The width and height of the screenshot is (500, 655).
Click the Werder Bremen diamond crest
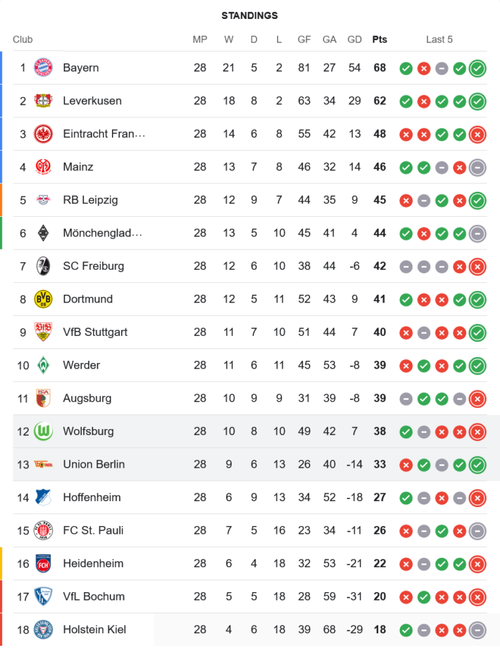coord(43,365)
